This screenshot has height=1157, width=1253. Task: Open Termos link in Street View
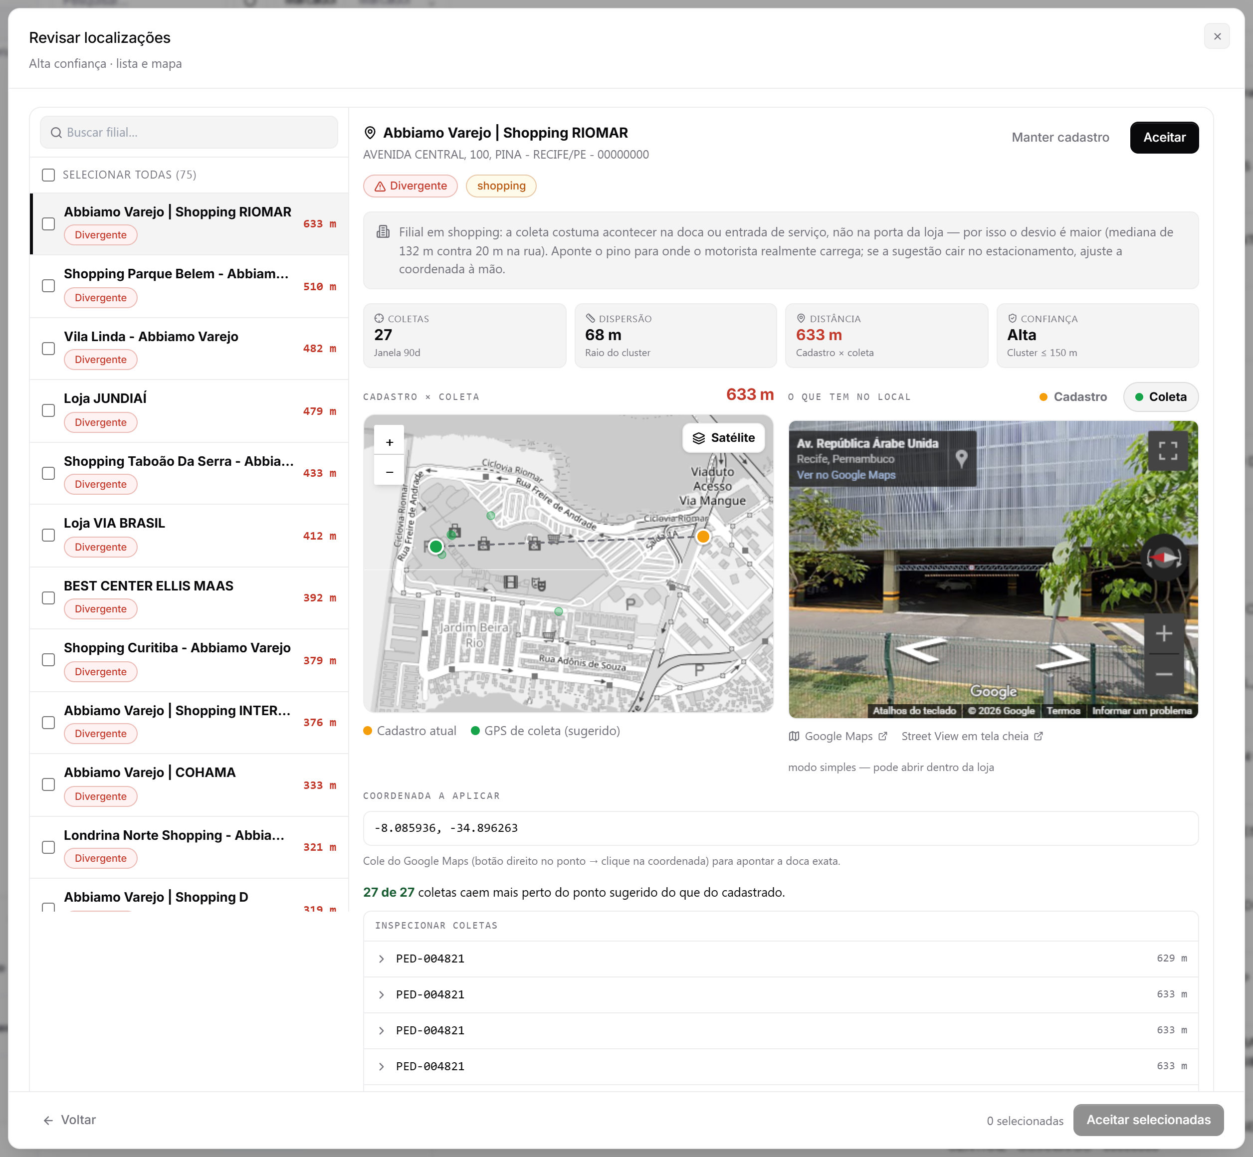point(1062,711)
